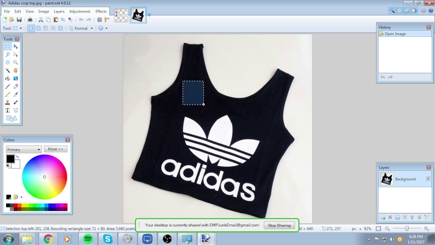The image size is (435, 245).
Task: Open the View menu
Action: [30, 11]
